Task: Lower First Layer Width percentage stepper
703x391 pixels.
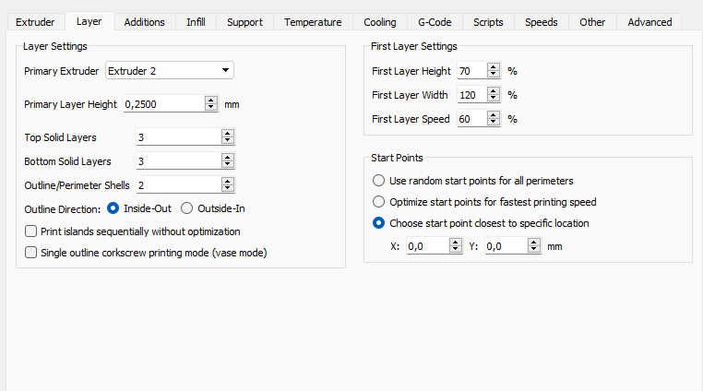Action: (493, 99)
